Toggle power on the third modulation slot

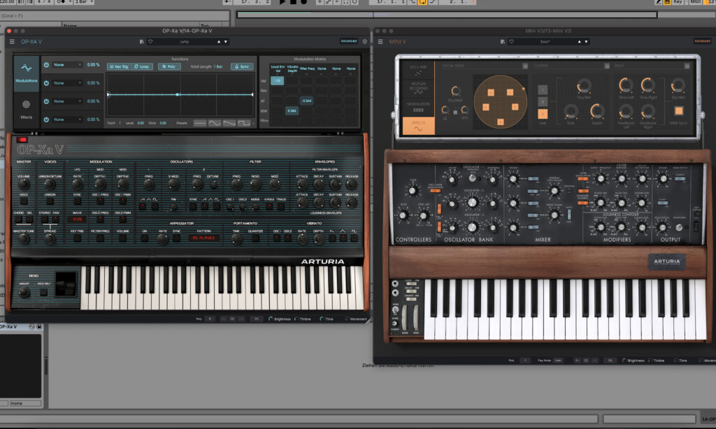[x=46, y=101]
